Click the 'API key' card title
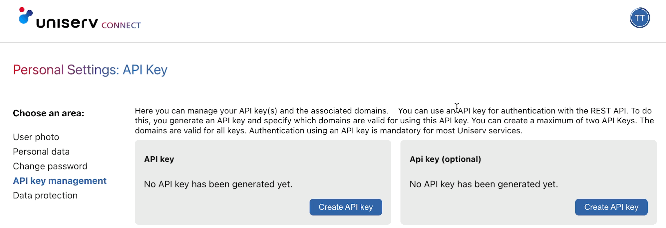The height and width of the screenshot is (228, 666). [159, 159]
